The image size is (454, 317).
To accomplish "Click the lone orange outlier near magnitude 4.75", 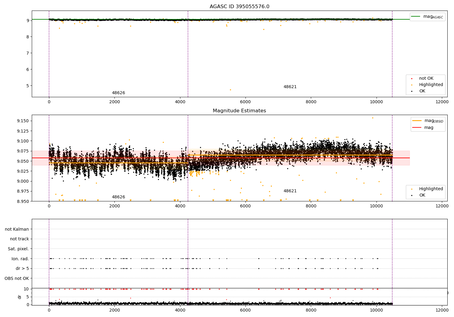I will point(230,90).
